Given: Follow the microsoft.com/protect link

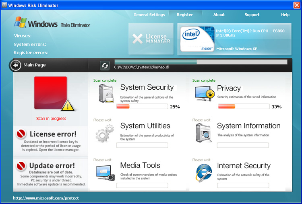Looking at the screenshot, I should 46,198.
